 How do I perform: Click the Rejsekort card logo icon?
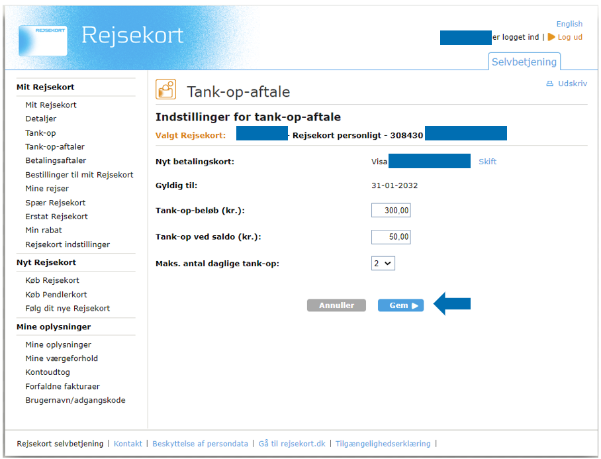coord(43,40)
